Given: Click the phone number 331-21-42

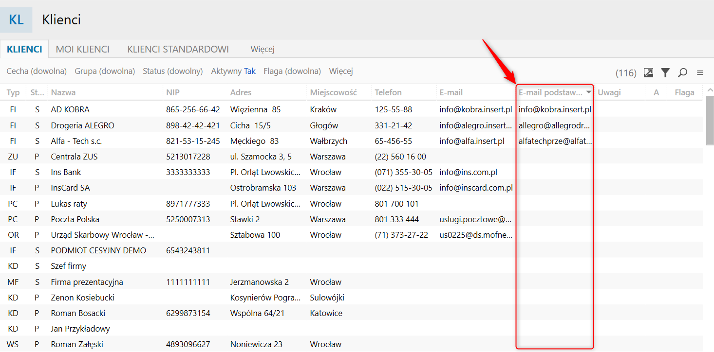Looking at the screenshot, I should 394,125.
